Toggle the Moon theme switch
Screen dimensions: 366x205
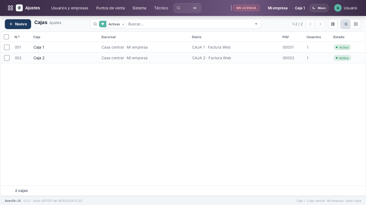[x=319, y=8]
